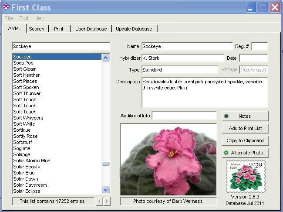Viewport: 283px width, 212px height.
Task: Switch to the Search tab
Action: 37,29
